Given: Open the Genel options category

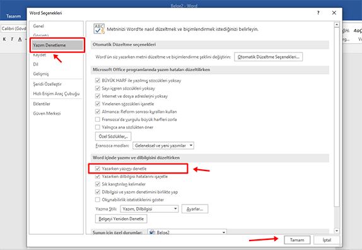Looking at the screenshot, I should [x=38, y=26].
